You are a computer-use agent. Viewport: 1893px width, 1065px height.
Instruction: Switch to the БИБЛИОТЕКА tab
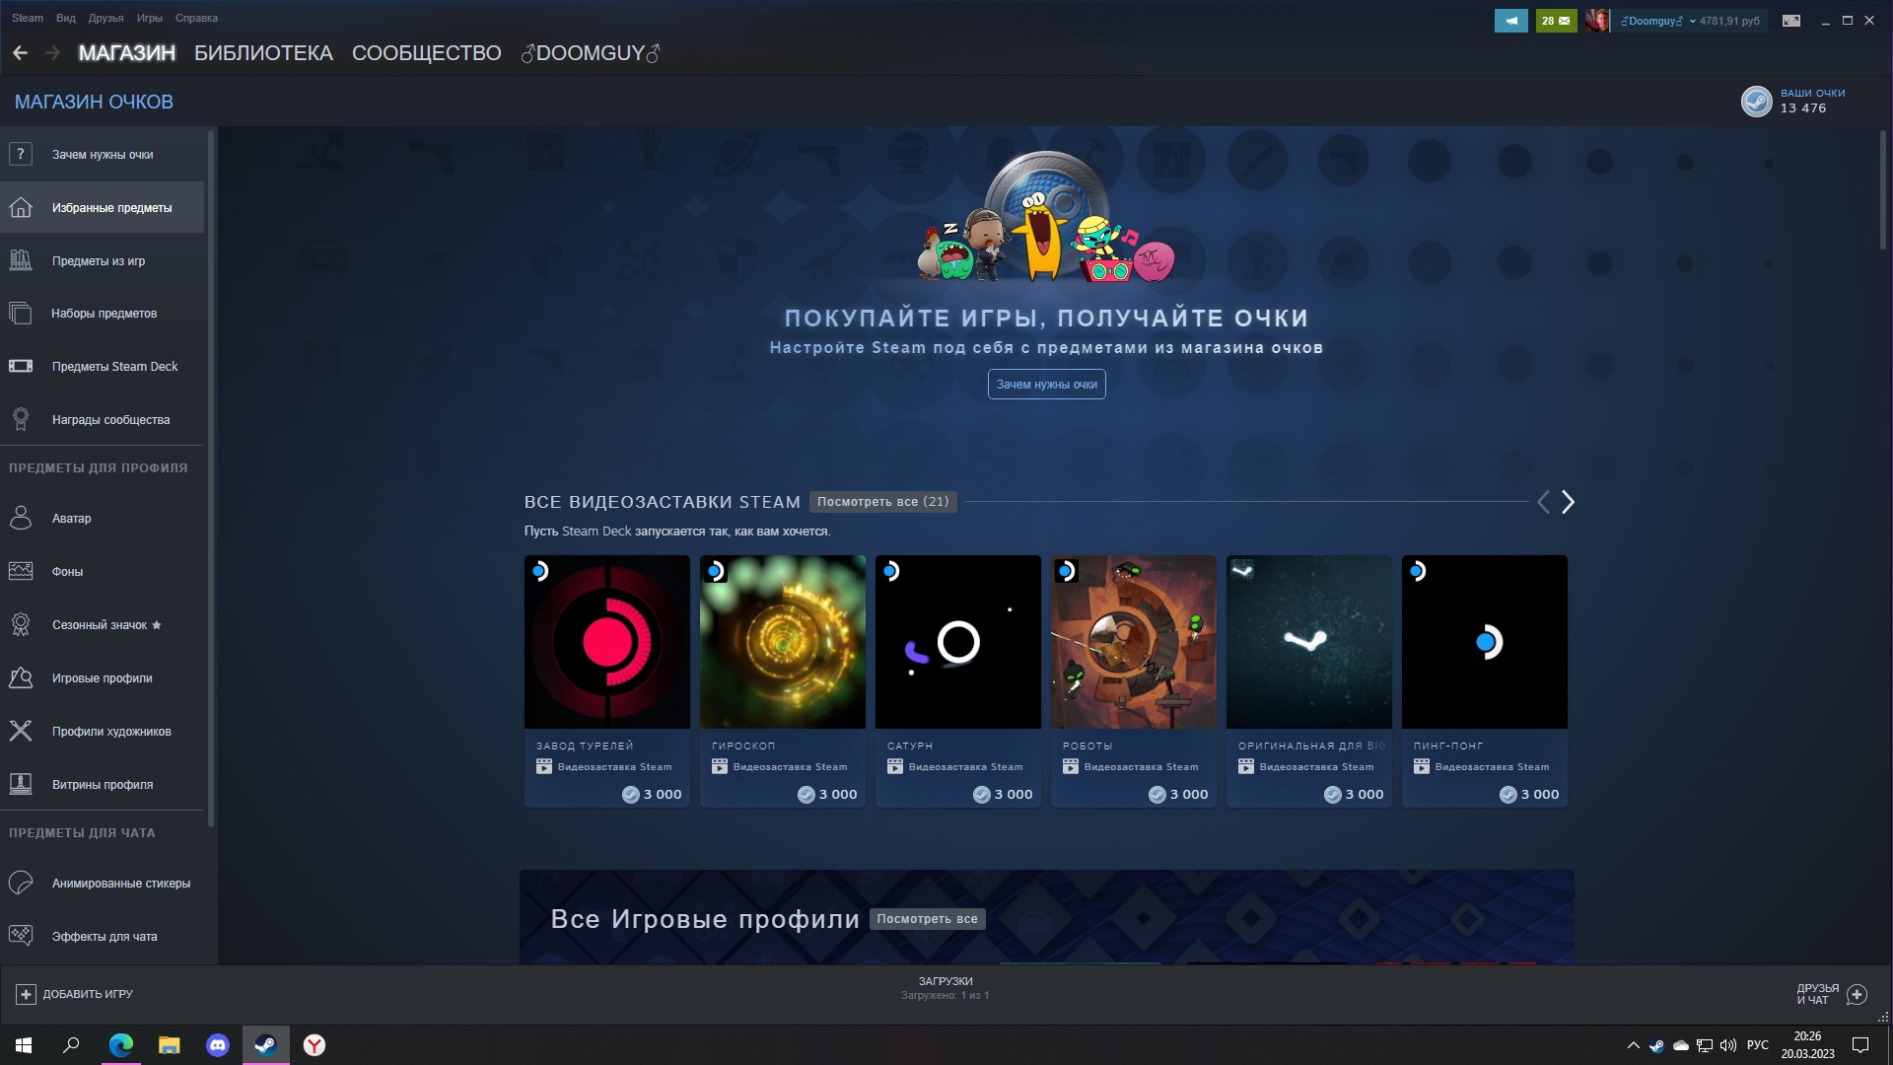tap(263, 53)
